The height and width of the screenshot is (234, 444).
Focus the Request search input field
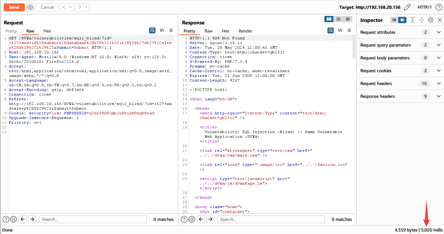pos(93,219)
